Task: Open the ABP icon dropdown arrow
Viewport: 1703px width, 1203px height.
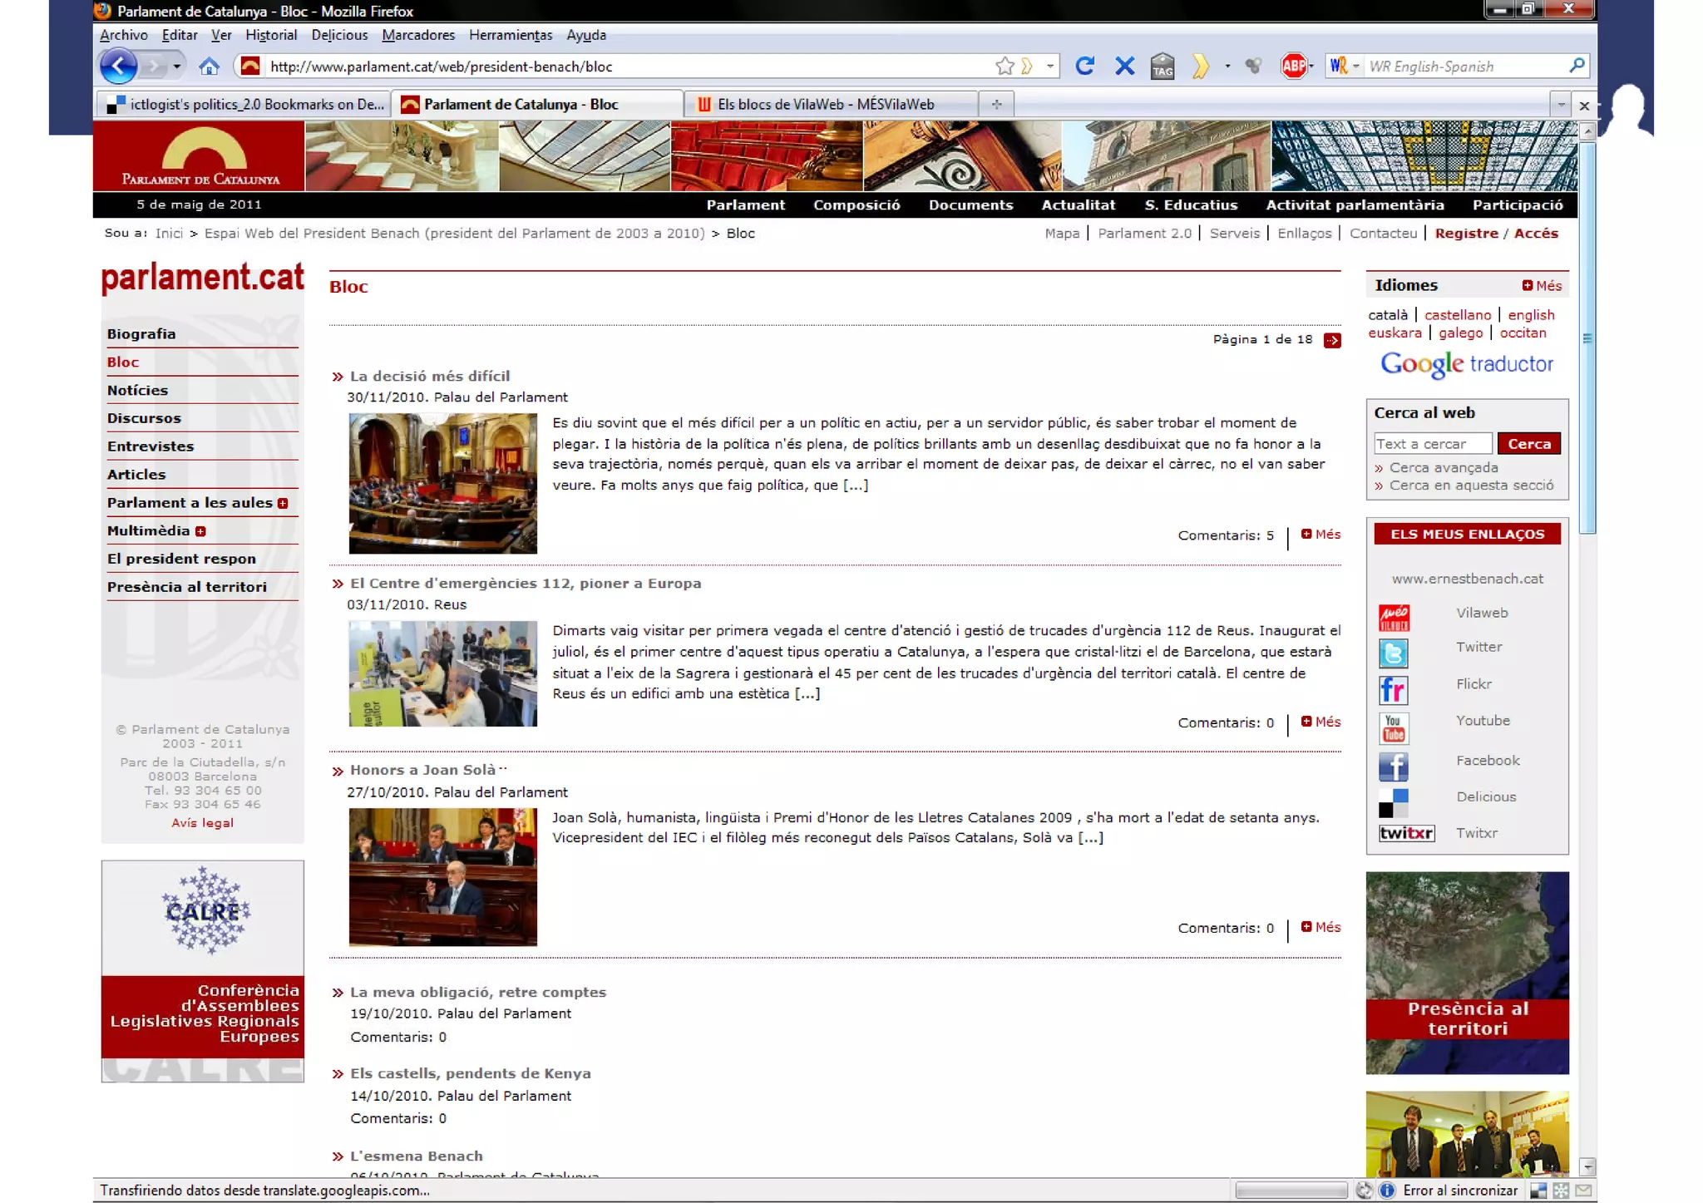Action: pyautogui.click(x=1311, y=67)
